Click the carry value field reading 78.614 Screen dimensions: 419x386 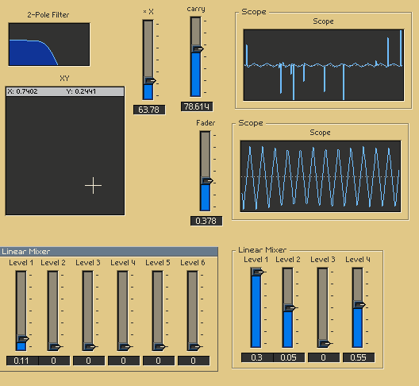[197, 106]
